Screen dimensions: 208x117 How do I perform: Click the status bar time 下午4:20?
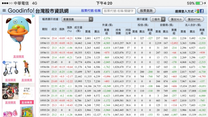[104, 3]
